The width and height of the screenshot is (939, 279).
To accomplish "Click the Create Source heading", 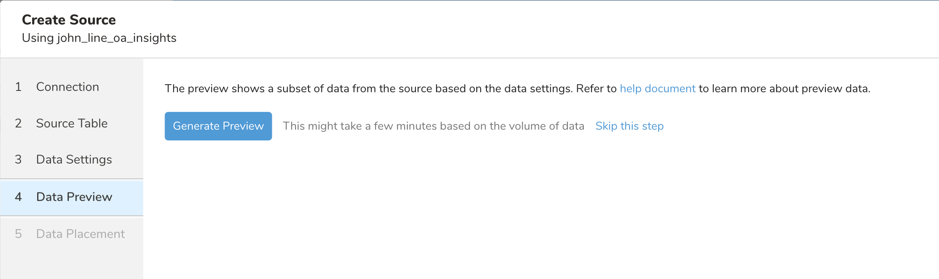I will (x=69, y=20).
